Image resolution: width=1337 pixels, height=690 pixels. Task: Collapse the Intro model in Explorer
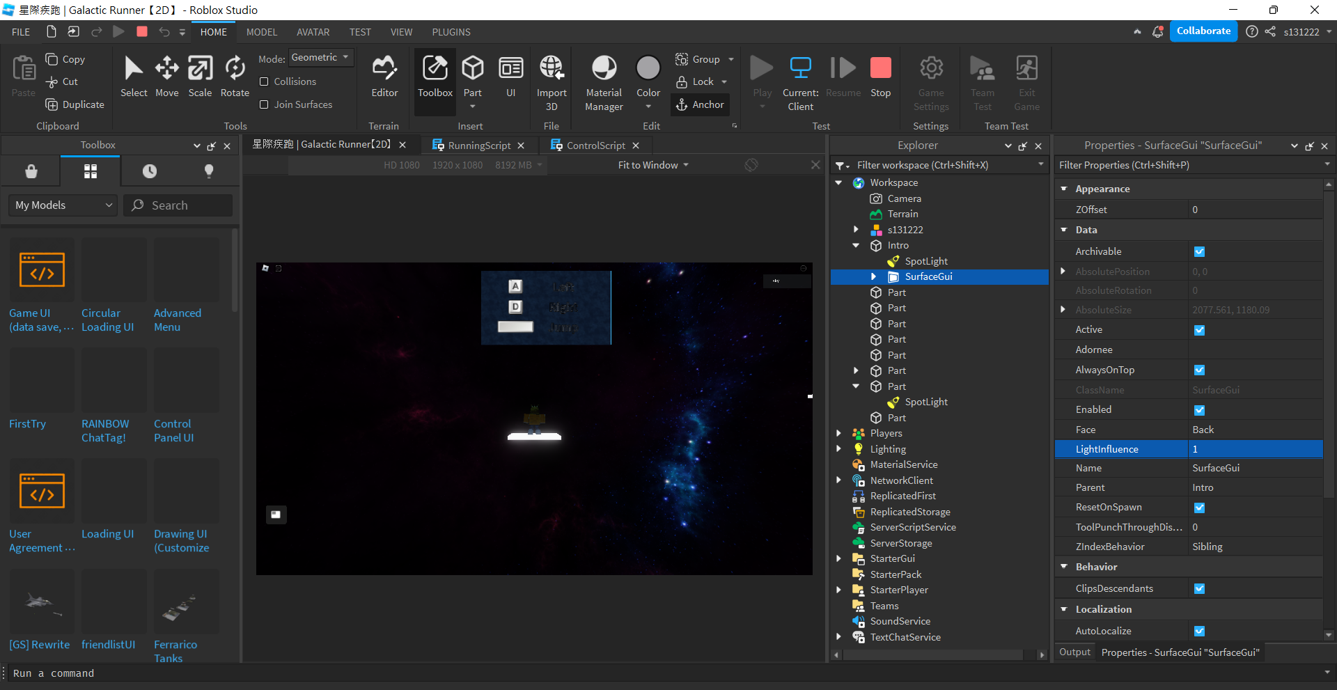click(x=856, y=246)
